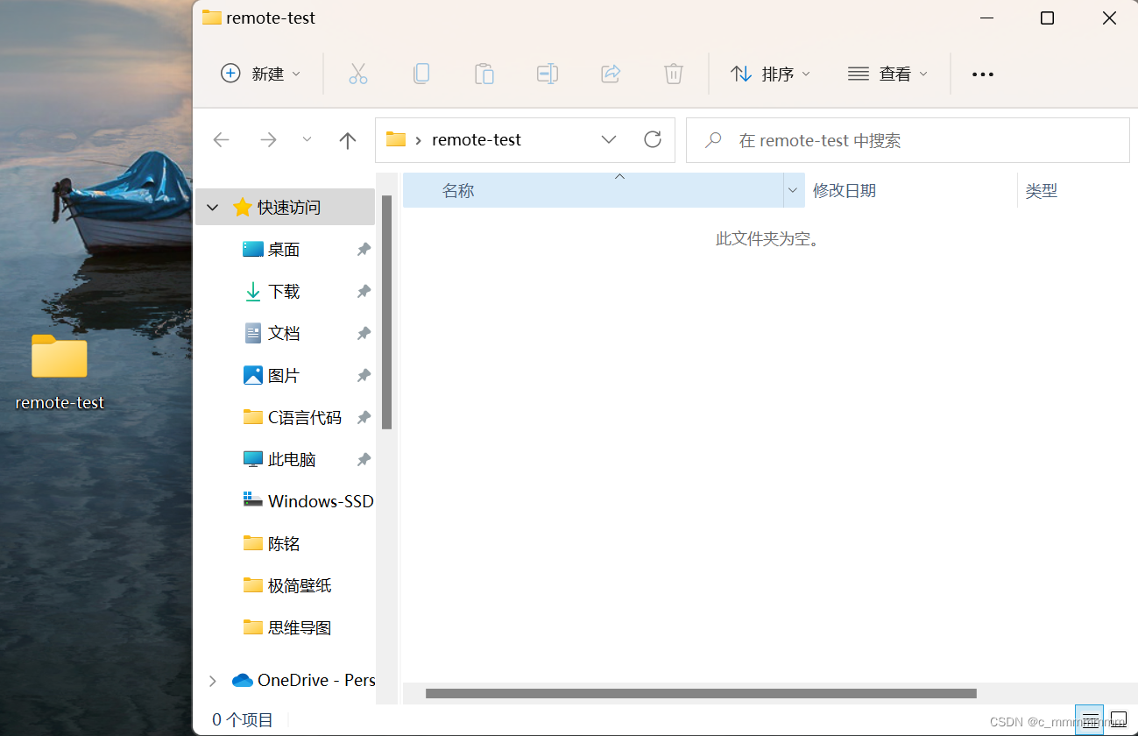Viewport: 1138px width, 736px height.
Task: Go up one folder level
Action: pyautogui.click(x=348, y=140)
